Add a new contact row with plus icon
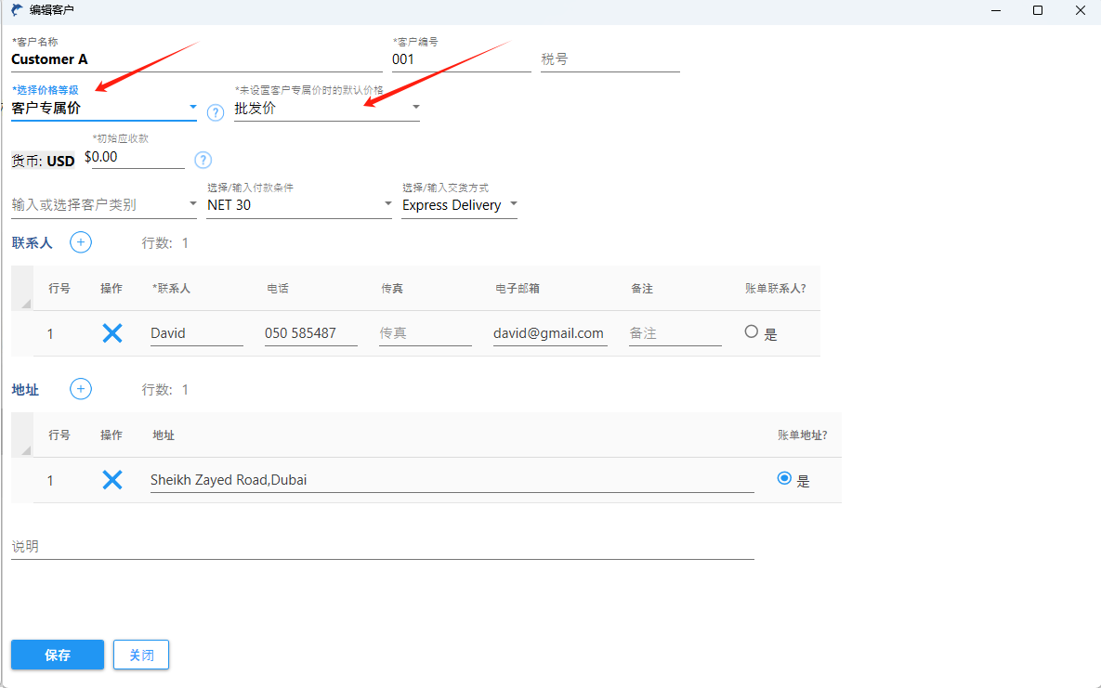The image size is (1101, 688). [x=81, y=242]
